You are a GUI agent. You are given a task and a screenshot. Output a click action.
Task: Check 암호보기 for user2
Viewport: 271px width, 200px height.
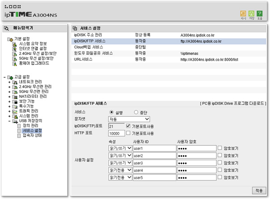[220, 155]
